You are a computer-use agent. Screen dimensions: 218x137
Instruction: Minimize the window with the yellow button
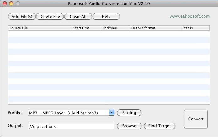coord(11,3)
